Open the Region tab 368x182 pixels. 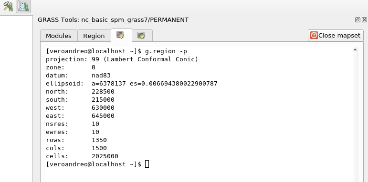pos(94,36)
